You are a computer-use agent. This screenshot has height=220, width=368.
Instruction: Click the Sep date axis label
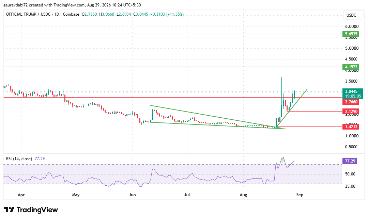pos(300,195)
